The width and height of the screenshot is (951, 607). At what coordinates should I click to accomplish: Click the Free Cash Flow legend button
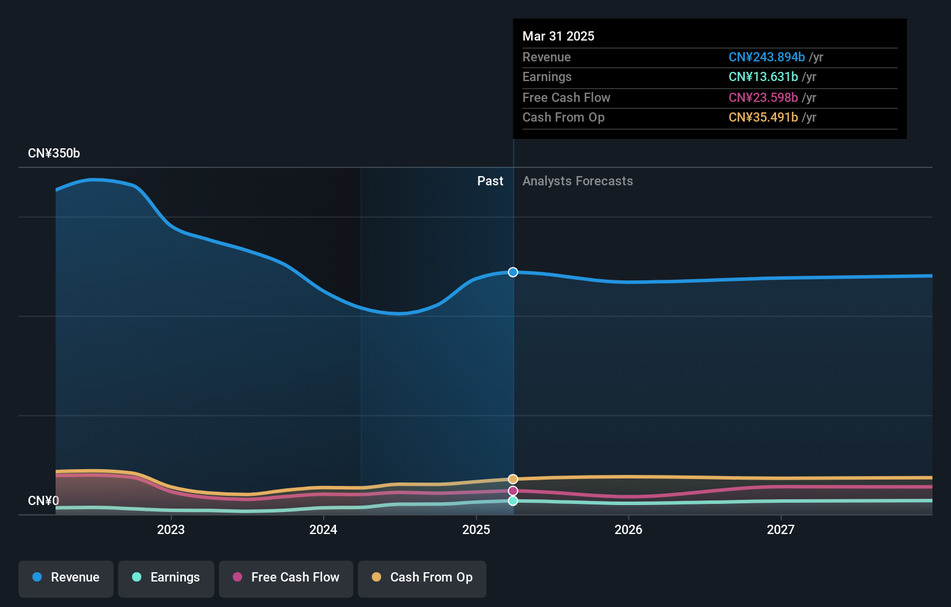[x=286, y=577]
